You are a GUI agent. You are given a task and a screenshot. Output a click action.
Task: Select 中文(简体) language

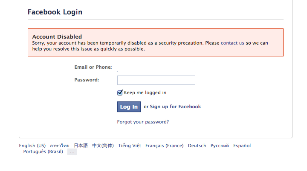click(103, 146)
